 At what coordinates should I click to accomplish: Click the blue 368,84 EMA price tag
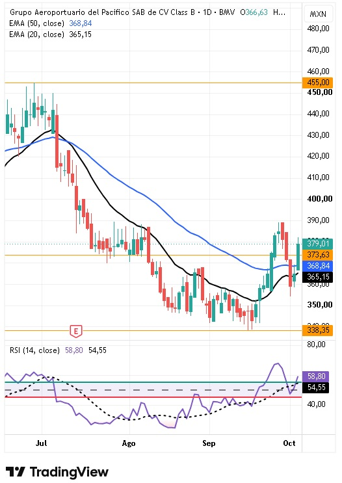click(318, 265)
